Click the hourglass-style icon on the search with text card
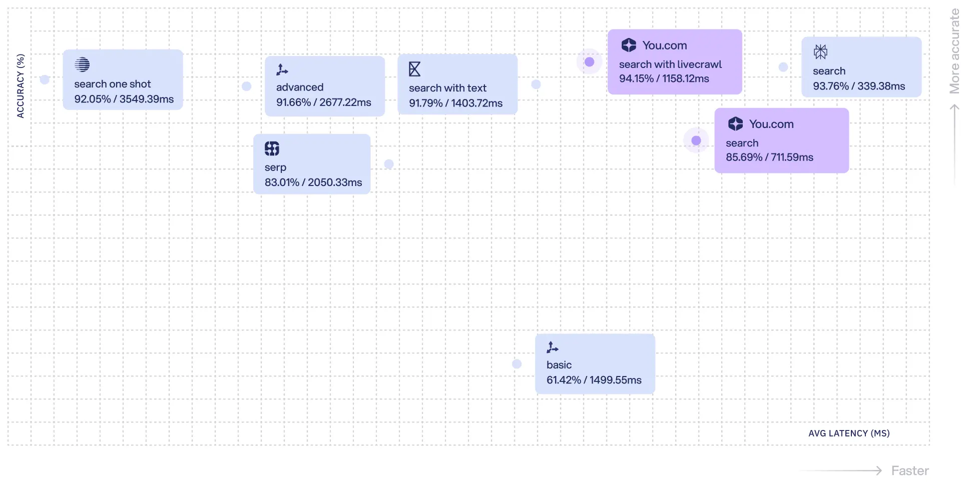The width and height of the screenshot is (967, 483). pyautogui.click(x=414, y=69)
